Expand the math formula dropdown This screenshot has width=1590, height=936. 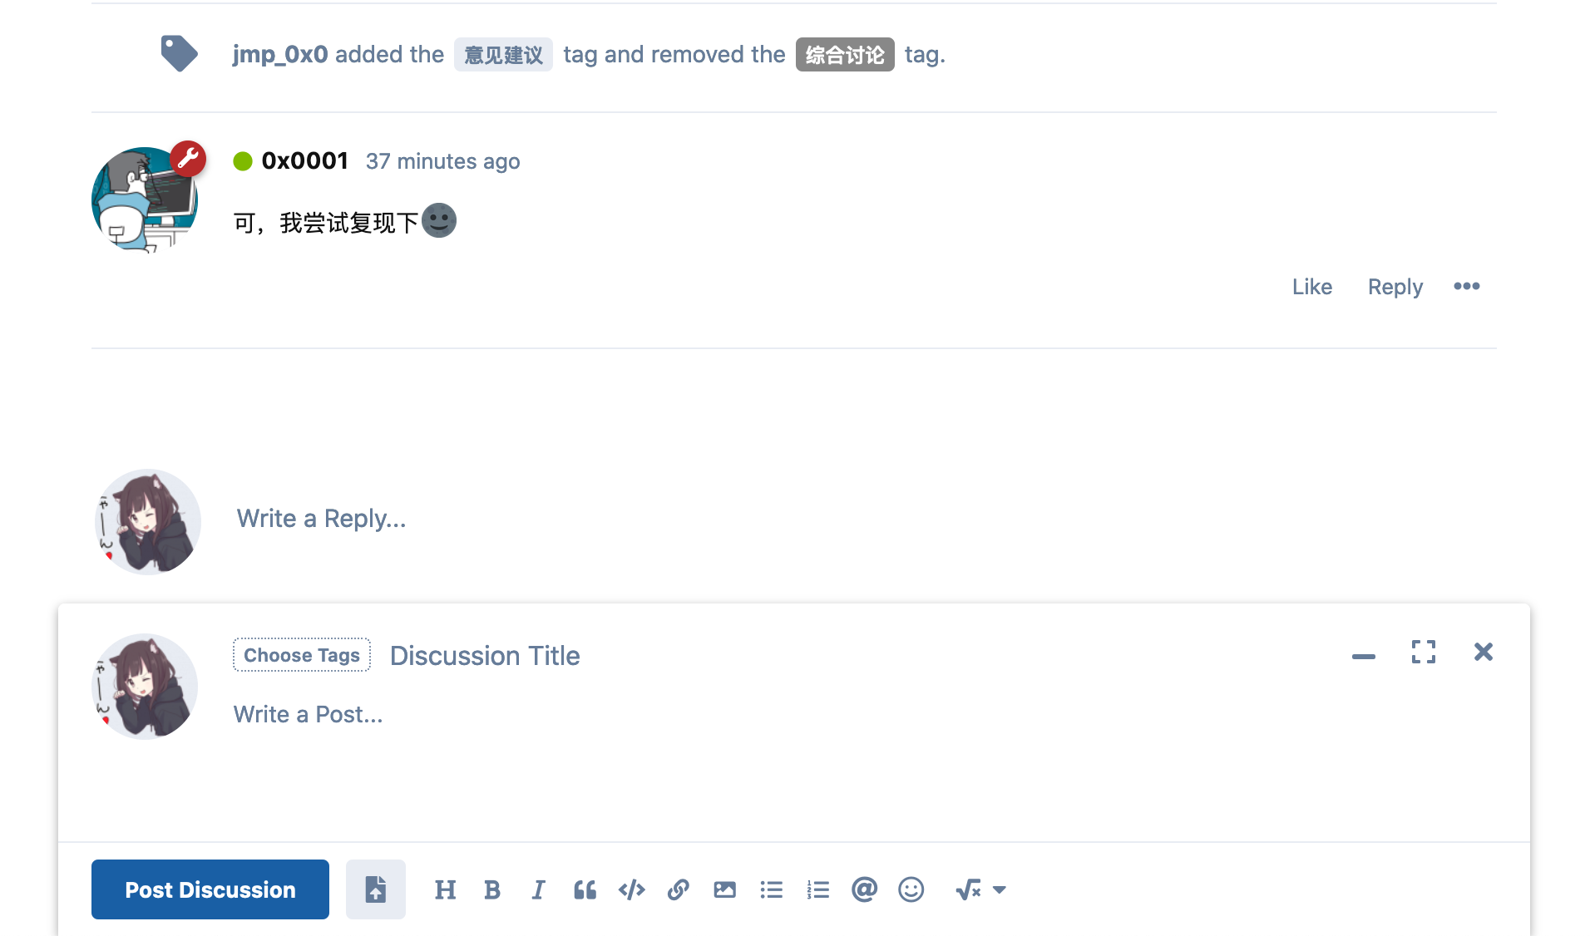pos(981,889)
